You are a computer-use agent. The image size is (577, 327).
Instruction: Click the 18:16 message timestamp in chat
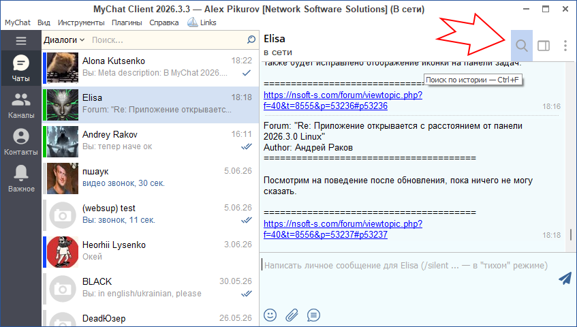point(551,106)
